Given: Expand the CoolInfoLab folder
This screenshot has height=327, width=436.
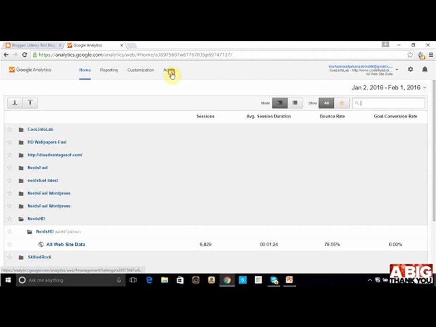Looking at the screenshot, I should pyautogui.click(x=21, y=129).
